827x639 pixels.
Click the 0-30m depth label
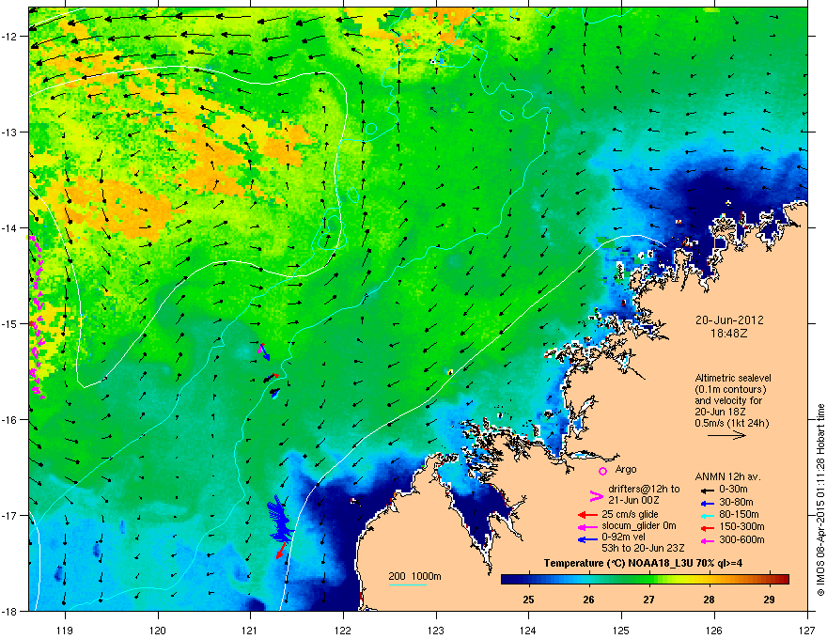[x=734, y=490]
